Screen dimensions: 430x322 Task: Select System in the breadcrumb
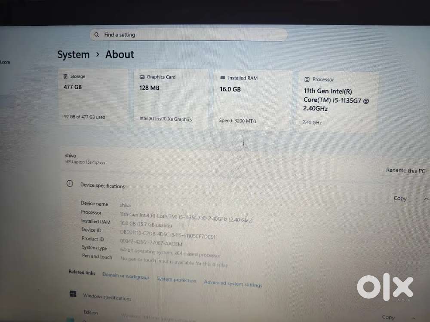tap(73, 55)
